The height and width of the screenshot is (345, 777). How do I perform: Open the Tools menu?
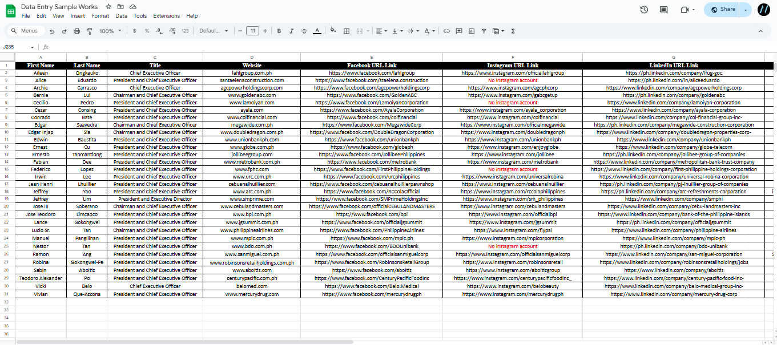pos(140,16)
